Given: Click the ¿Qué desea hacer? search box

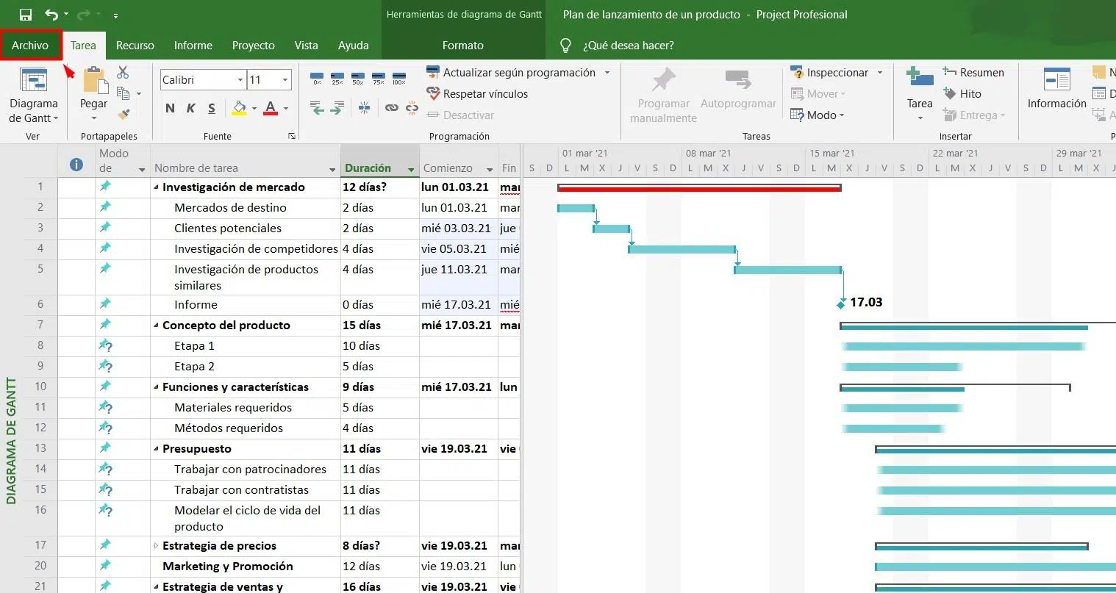Looking at the screenshot, I should coord(628,45).
